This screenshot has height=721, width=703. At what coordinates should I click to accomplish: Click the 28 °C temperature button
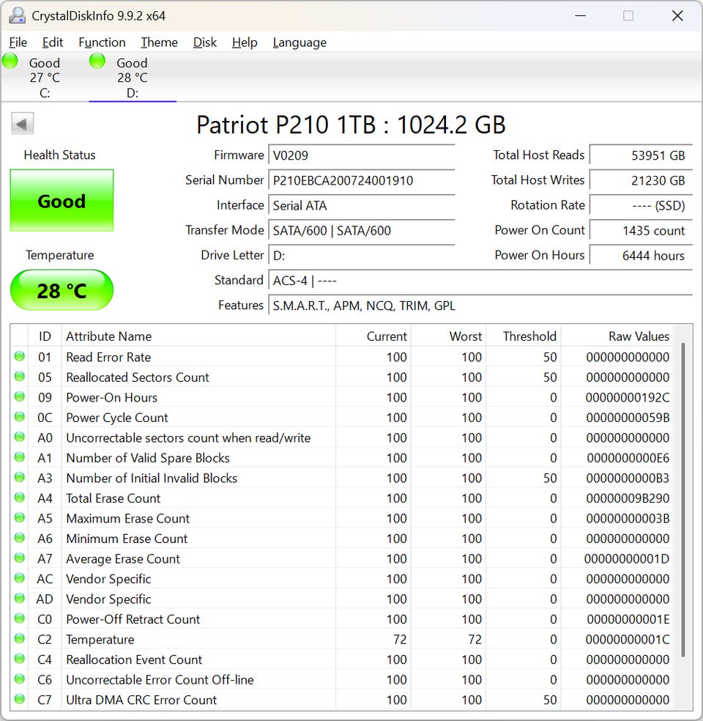[x=62, y=290]
